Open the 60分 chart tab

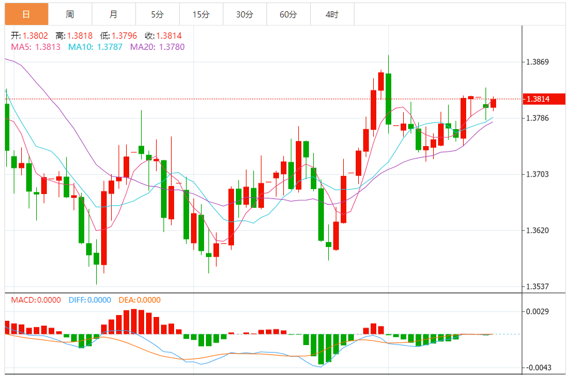(288, 14)
